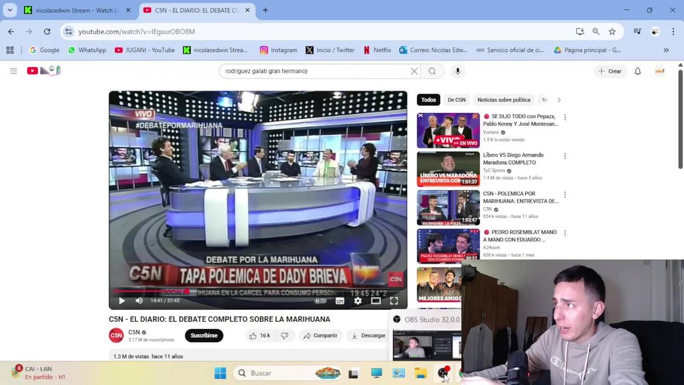Open options for PEDRO ROSEMBLAT video

tap(565, 233)
